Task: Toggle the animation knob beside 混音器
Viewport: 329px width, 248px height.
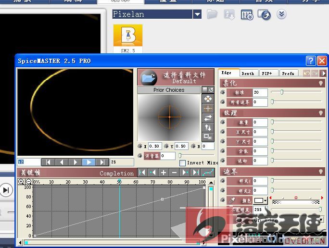Action: pyautogui.click(x=140, y=156)
